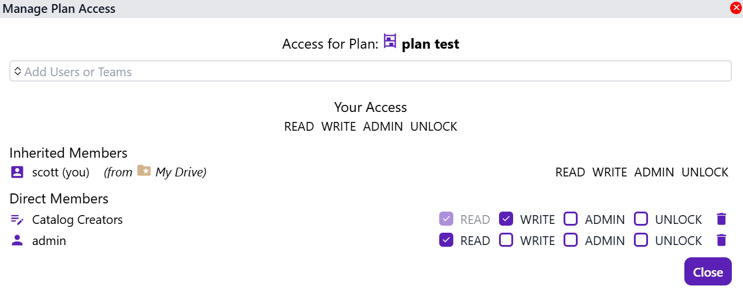Click the My Drive folder icon
The width and height of the screenshot is (743, 296).
(x=144, y=171)
